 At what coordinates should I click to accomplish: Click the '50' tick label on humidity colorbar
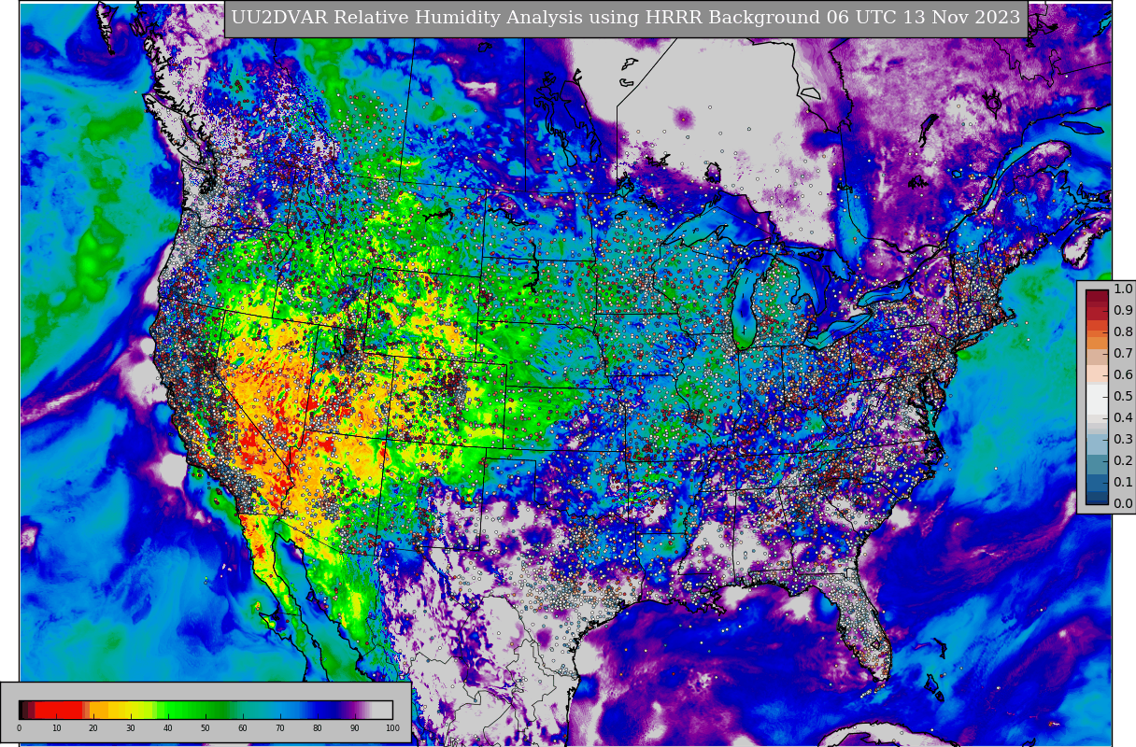click(x=206, y=727)
